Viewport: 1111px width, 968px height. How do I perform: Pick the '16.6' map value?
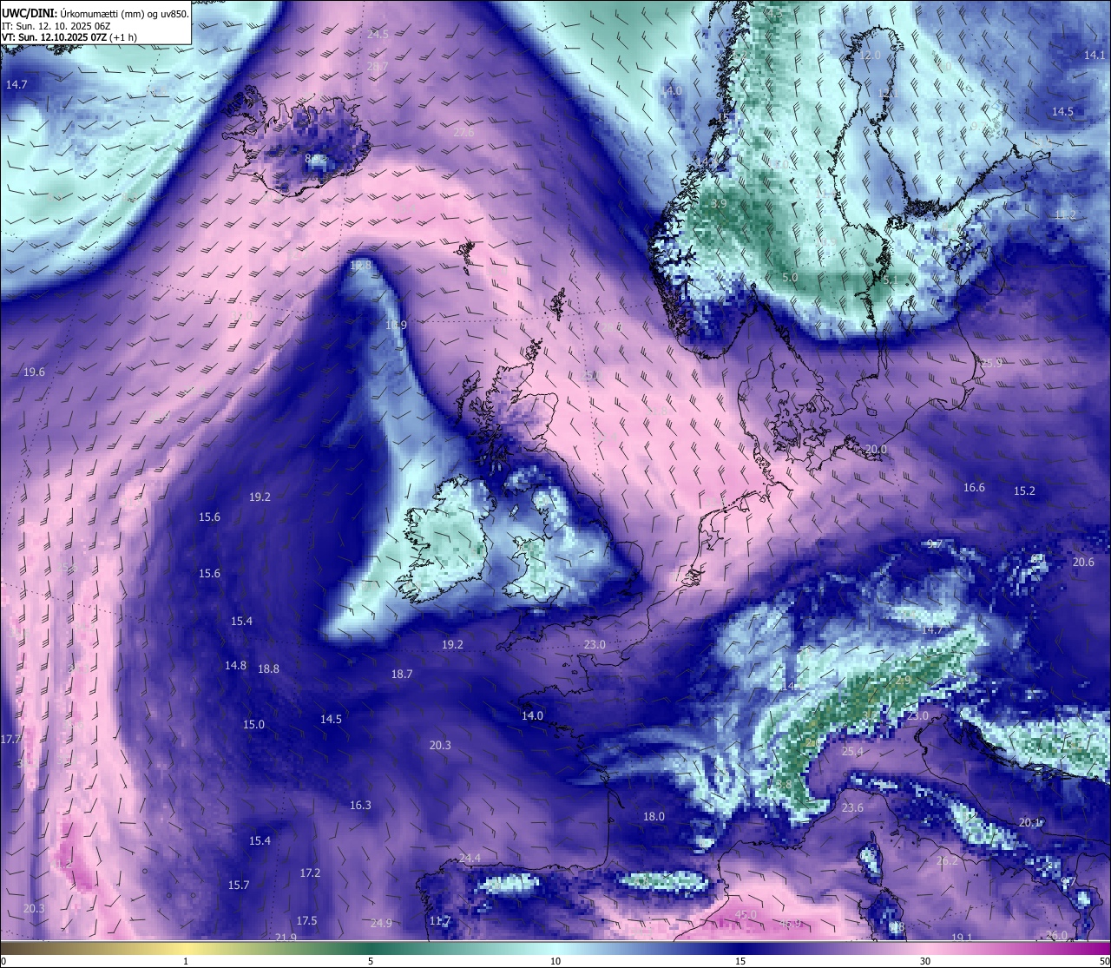tap(975, 488)
